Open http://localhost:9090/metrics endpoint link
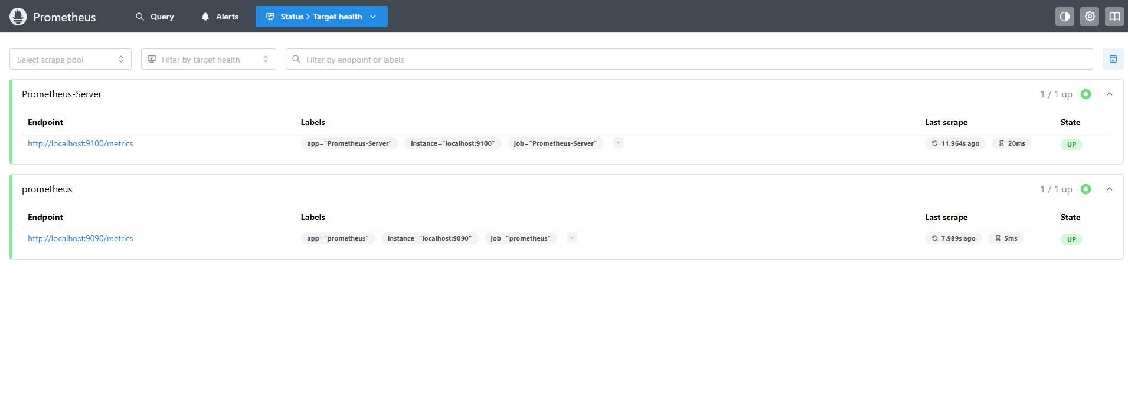This screenshot has width=1128, height=420. click(x=80, y=238)
